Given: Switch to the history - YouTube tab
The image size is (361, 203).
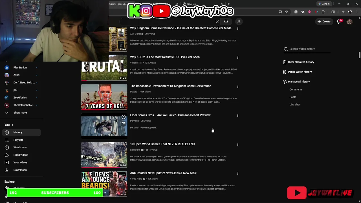Looking at the screenshot, I should tap(118, 4).
